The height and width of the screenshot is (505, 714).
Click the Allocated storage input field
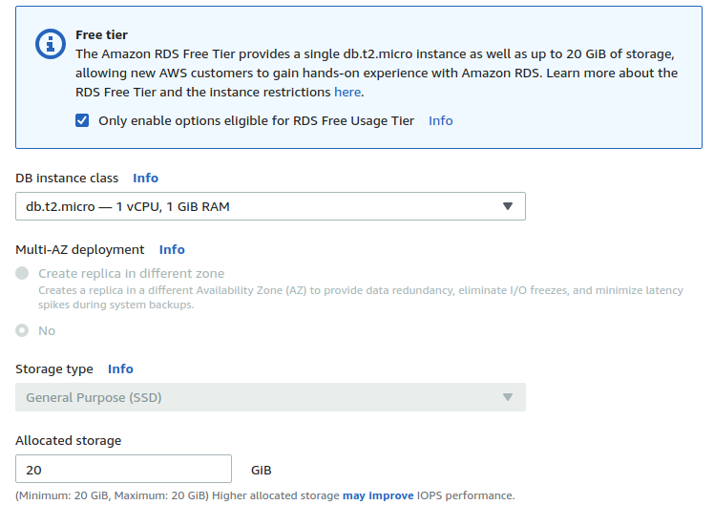coord(124,469)
